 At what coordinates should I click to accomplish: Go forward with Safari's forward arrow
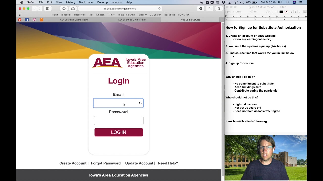point(40,9)
